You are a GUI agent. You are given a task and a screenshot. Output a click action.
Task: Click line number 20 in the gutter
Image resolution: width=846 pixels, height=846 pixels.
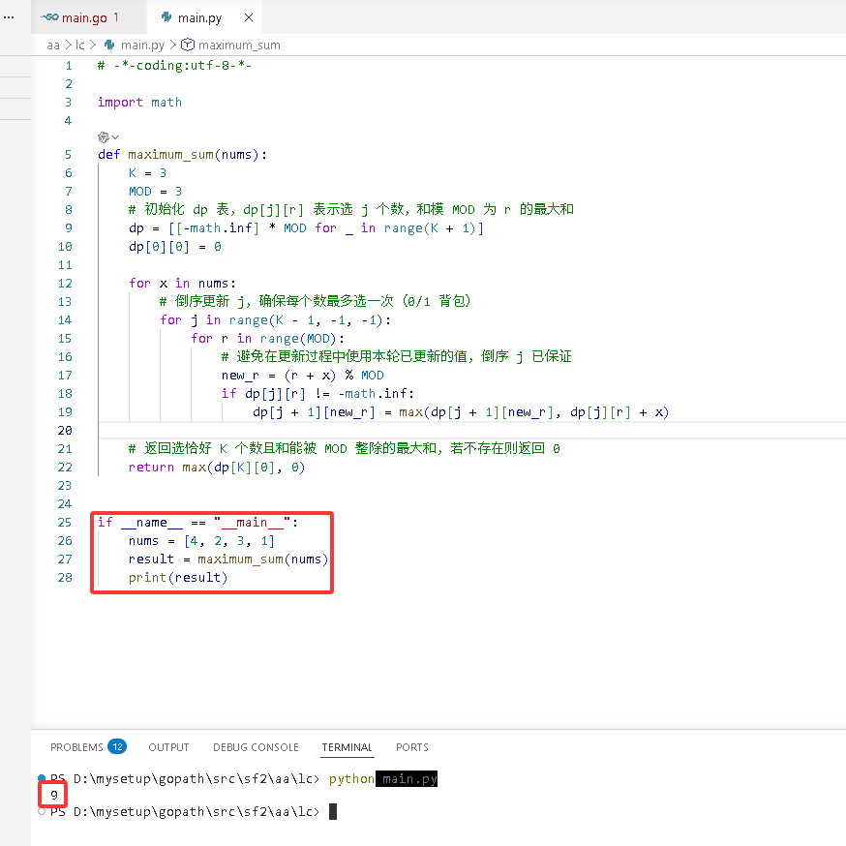pos(65,431)
